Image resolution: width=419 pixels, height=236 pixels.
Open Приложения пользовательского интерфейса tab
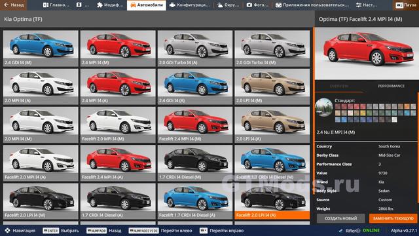(312, 5)
